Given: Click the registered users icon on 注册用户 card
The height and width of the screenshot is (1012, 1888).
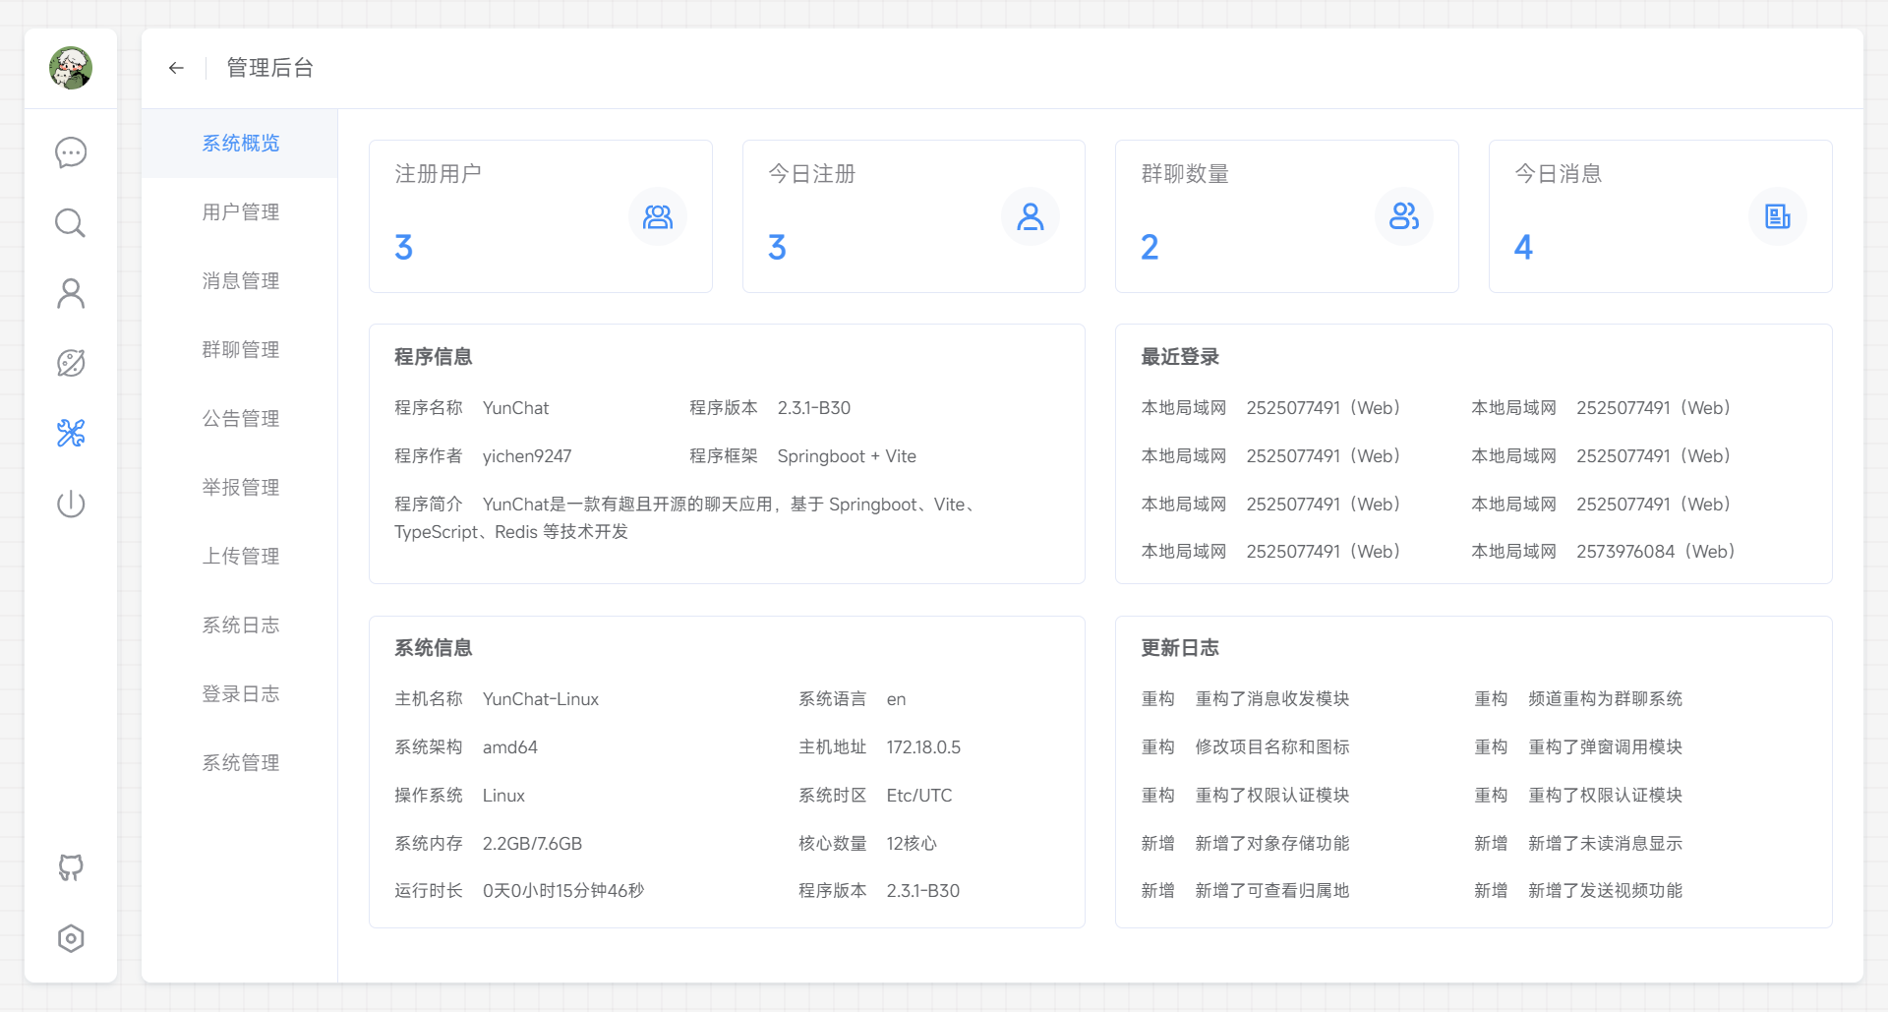Looking at the screenshot, I should tap(658, 216).
